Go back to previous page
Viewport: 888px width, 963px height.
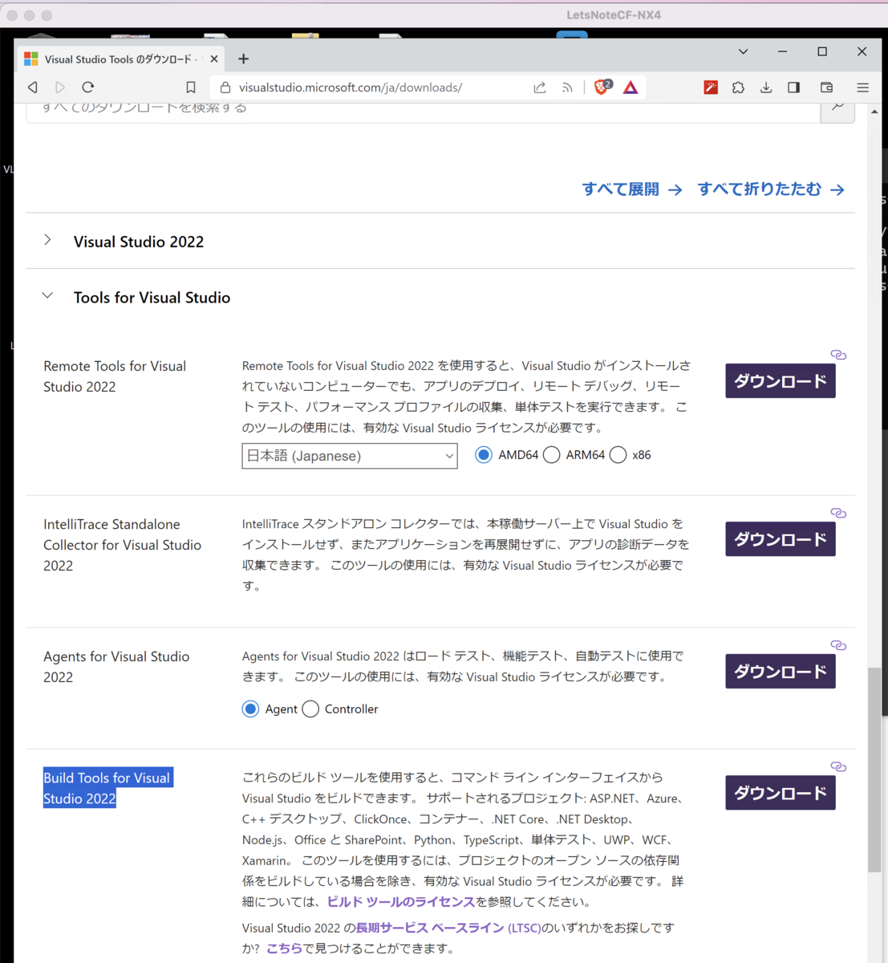coord(33,87)
